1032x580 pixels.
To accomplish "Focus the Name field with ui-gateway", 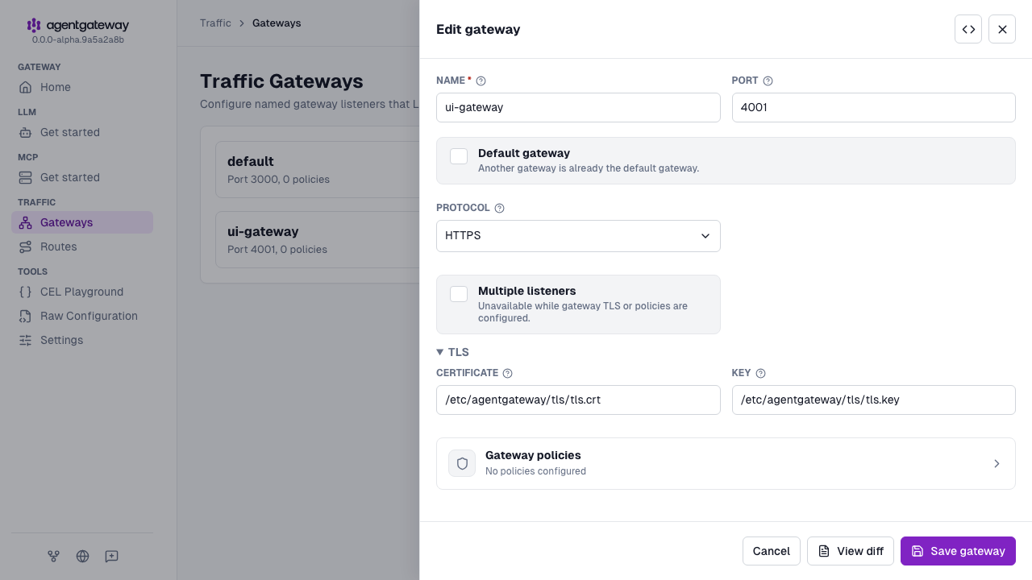I will click(578, 107).
